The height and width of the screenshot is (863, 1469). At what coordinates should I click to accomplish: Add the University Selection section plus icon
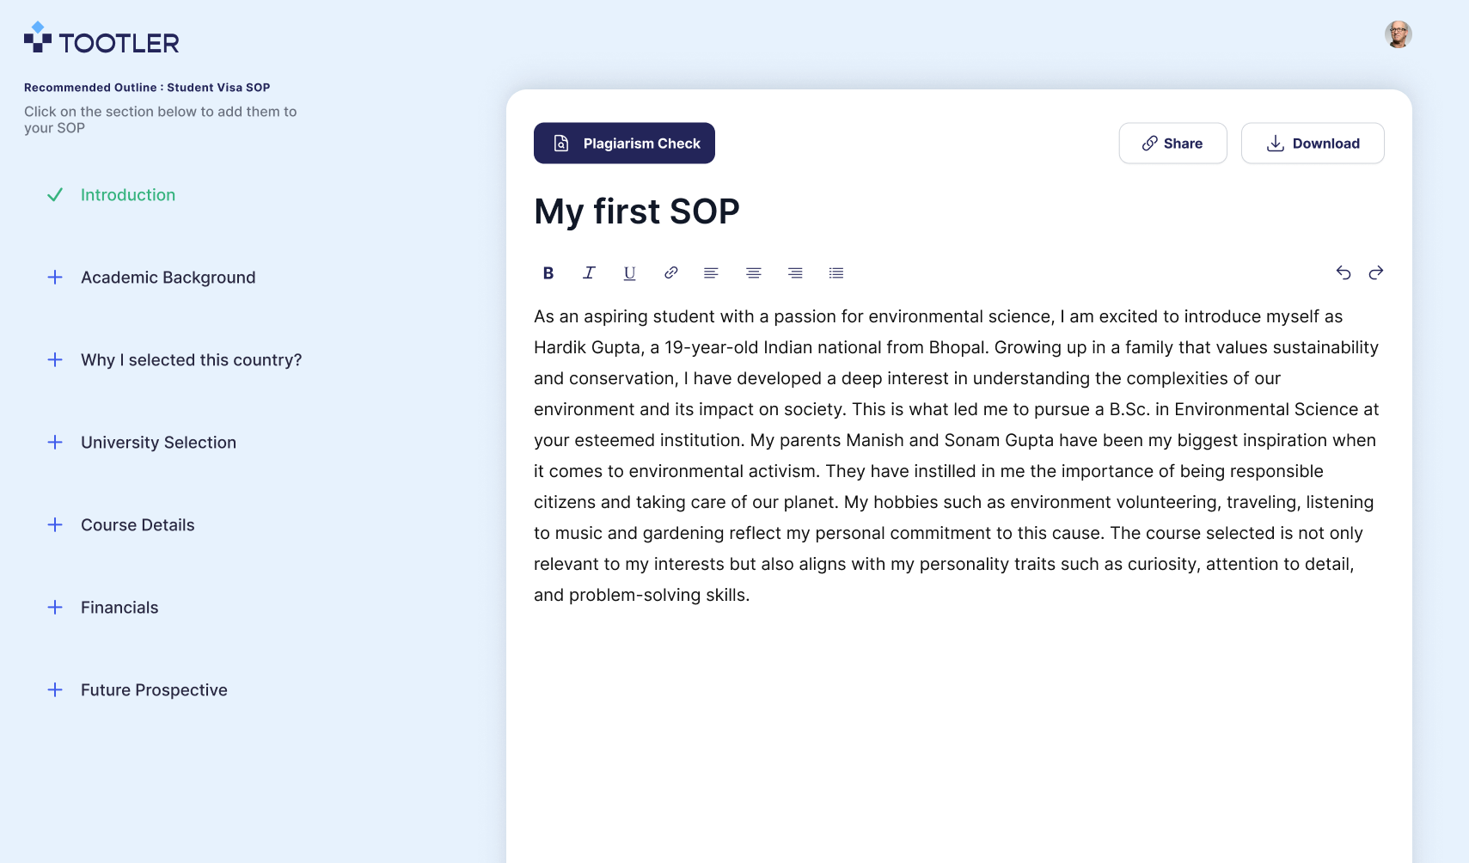[x=55, y=443]
